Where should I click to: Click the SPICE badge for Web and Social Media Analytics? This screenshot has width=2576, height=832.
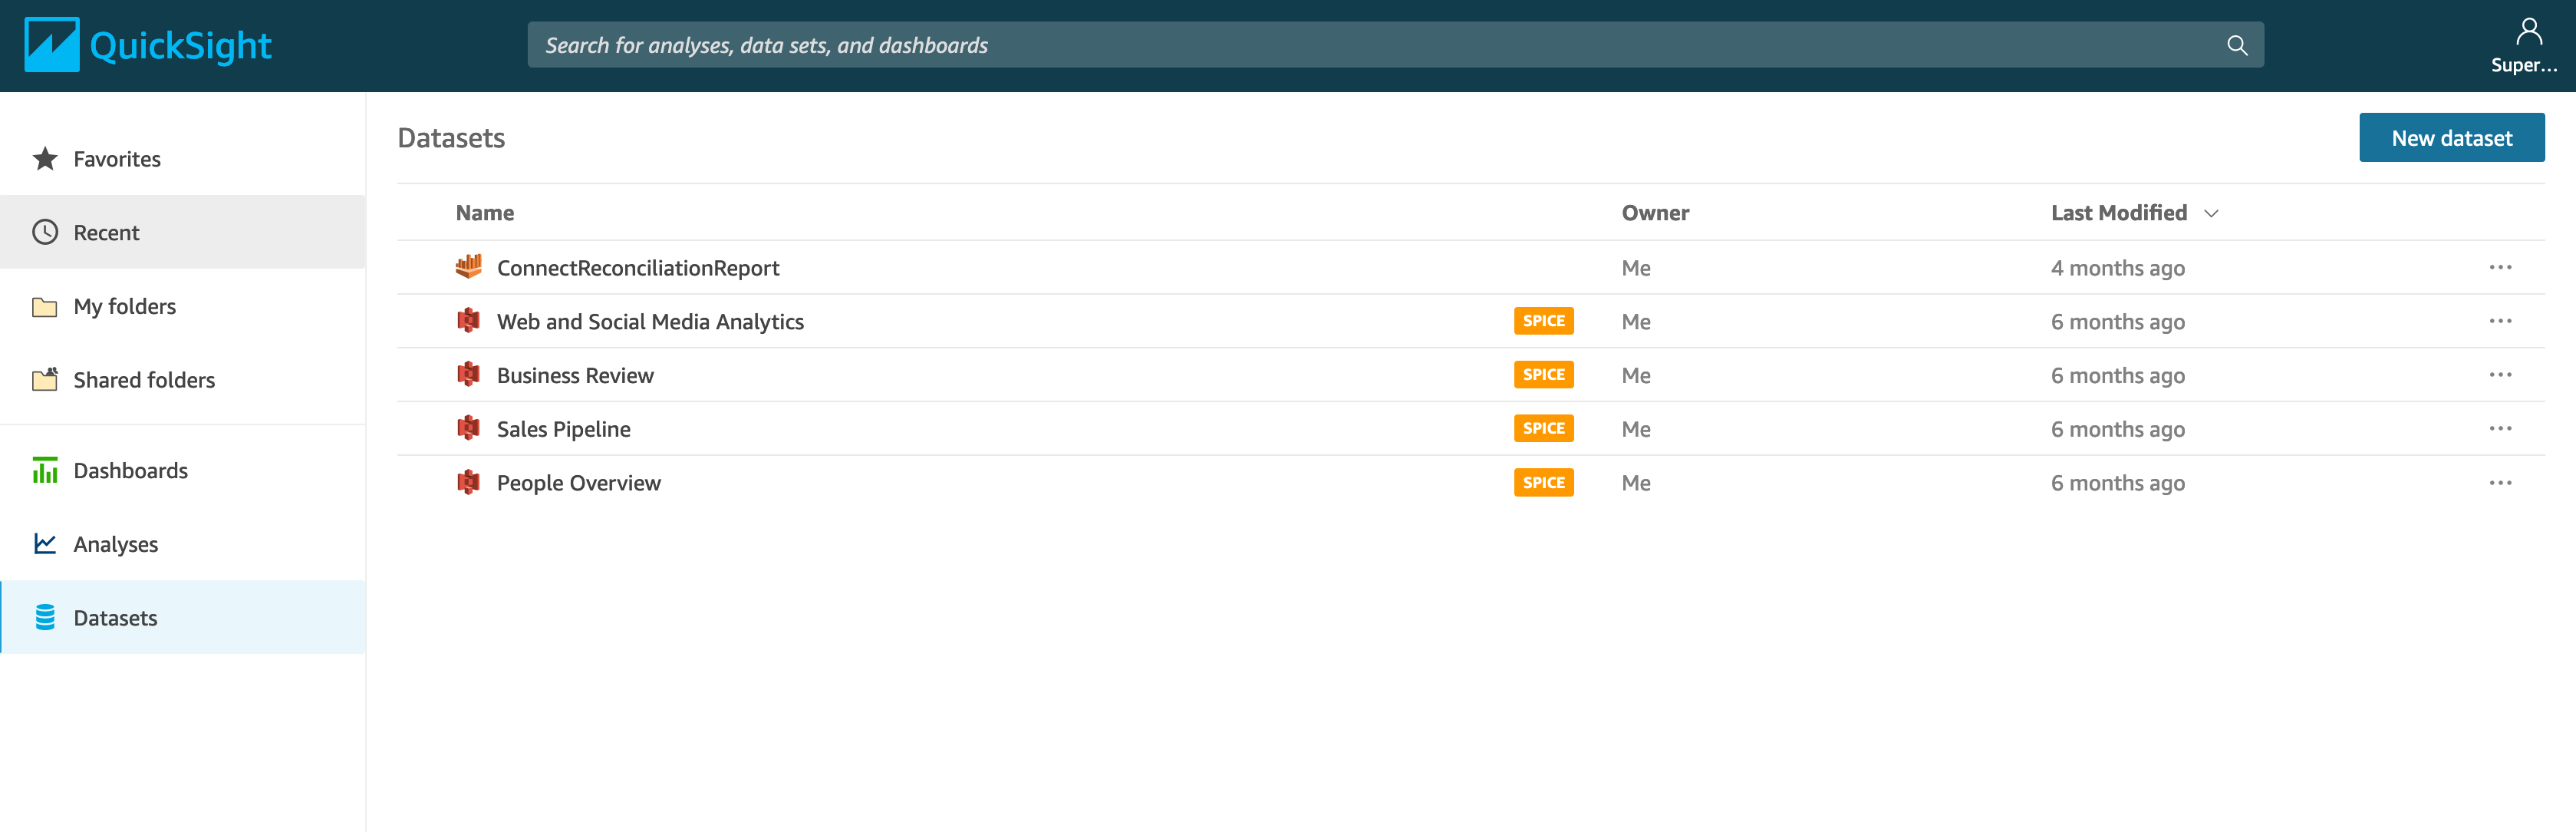coord(1543,321)
